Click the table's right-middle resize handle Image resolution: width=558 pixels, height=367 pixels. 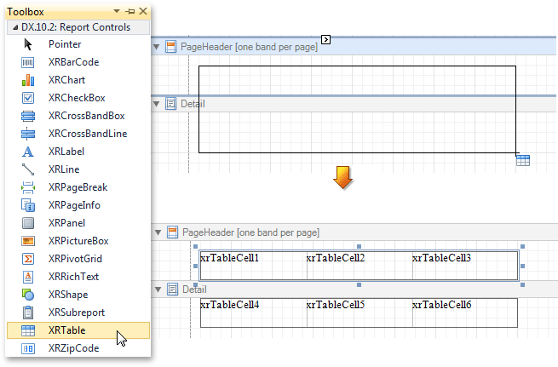(x=522, y=266)
